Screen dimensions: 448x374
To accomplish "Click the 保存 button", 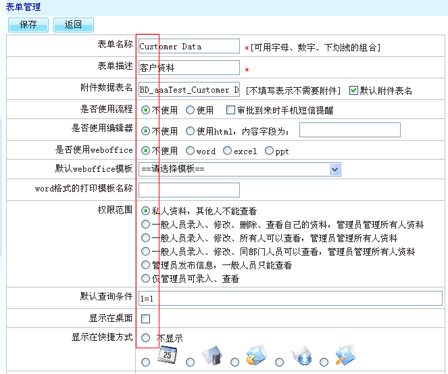I will (28, 25).
